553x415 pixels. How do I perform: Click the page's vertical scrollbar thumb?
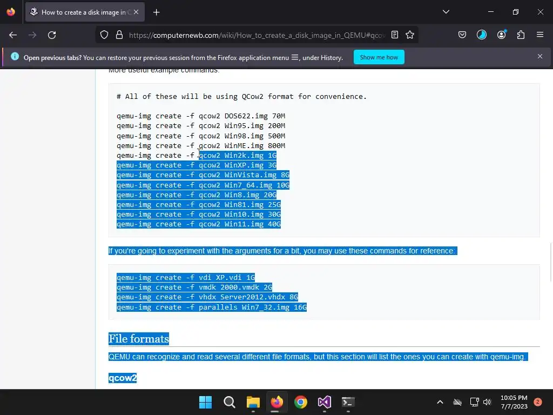(550, 262)
